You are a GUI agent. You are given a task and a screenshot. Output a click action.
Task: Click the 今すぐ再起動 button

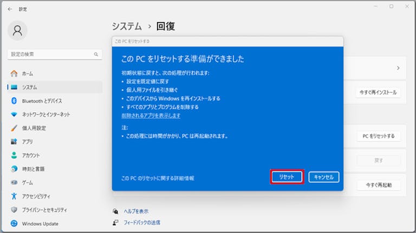click(x=379, y=185)
